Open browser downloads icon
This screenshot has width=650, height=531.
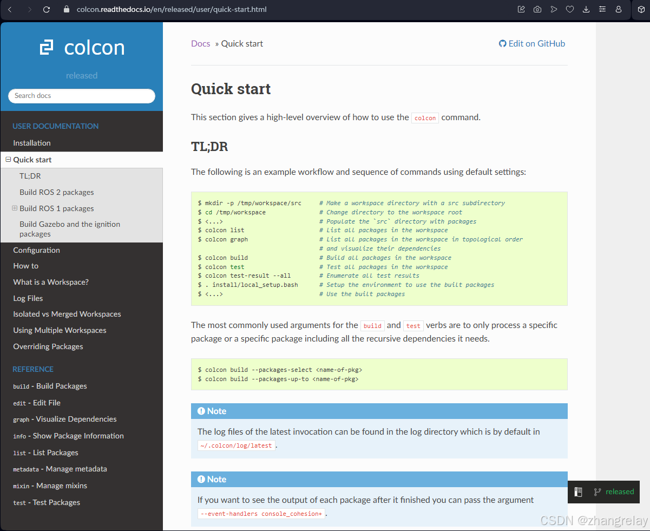pyautogui.click(x=586, y=9)
